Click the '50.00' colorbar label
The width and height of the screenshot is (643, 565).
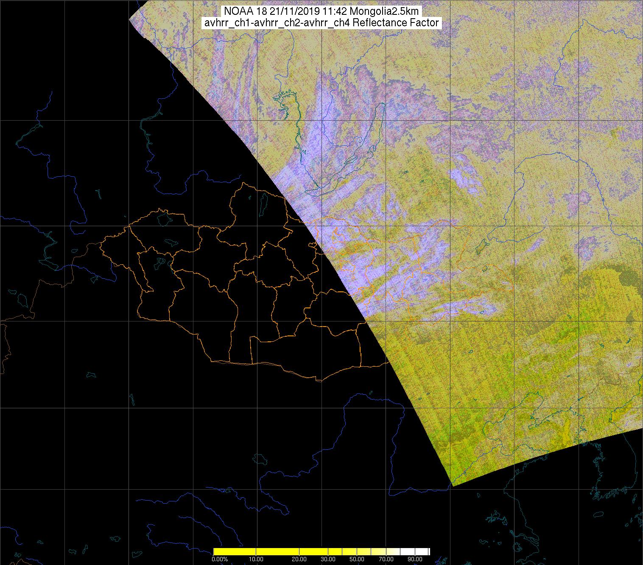(x=357, y=559)
